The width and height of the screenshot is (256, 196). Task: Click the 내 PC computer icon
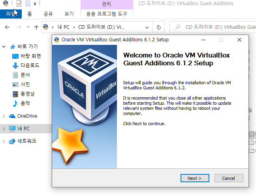pyautogui.click(x=12, y=129)
